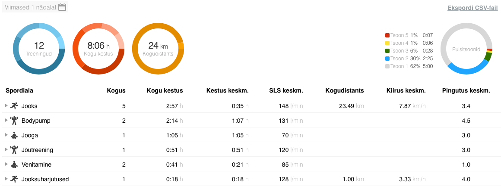Screen dimensions: 501x186
Task: Click the weightlifting icon beside Bodypump
Action: [x=15, y=121]
